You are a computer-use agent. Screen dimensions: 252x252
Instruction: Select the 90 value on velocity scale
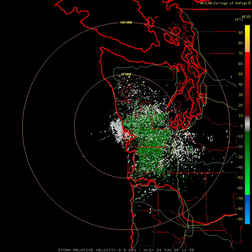pos(241,33)
